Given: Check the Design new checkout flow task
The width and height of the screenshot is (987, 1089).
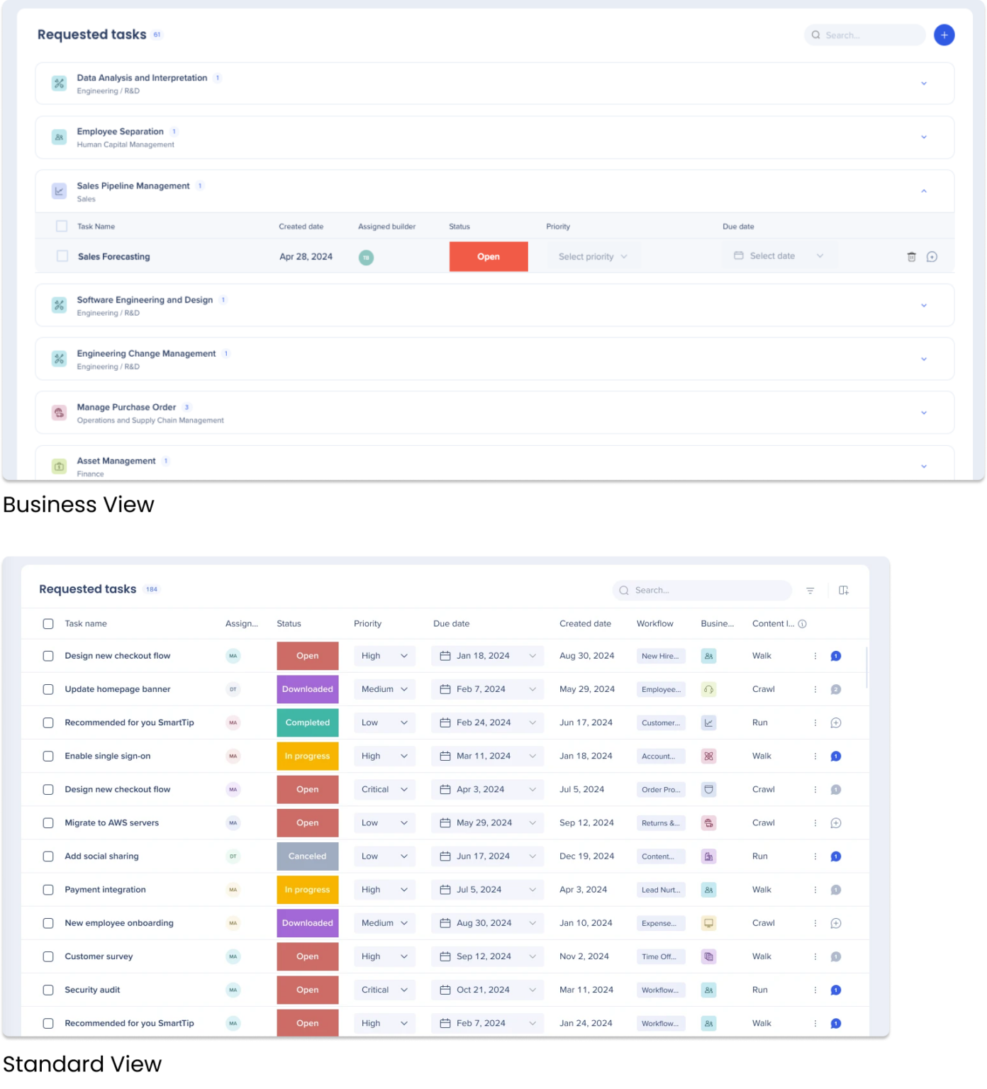Looking at the screenshot, I should [x=48, y=655].
